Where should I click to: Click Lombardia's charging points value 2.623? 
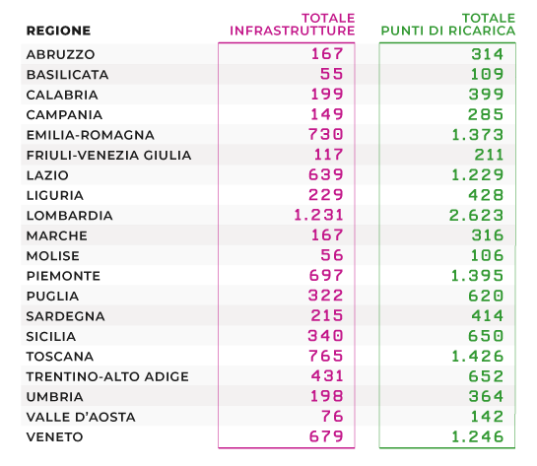(x=476, y=215)
